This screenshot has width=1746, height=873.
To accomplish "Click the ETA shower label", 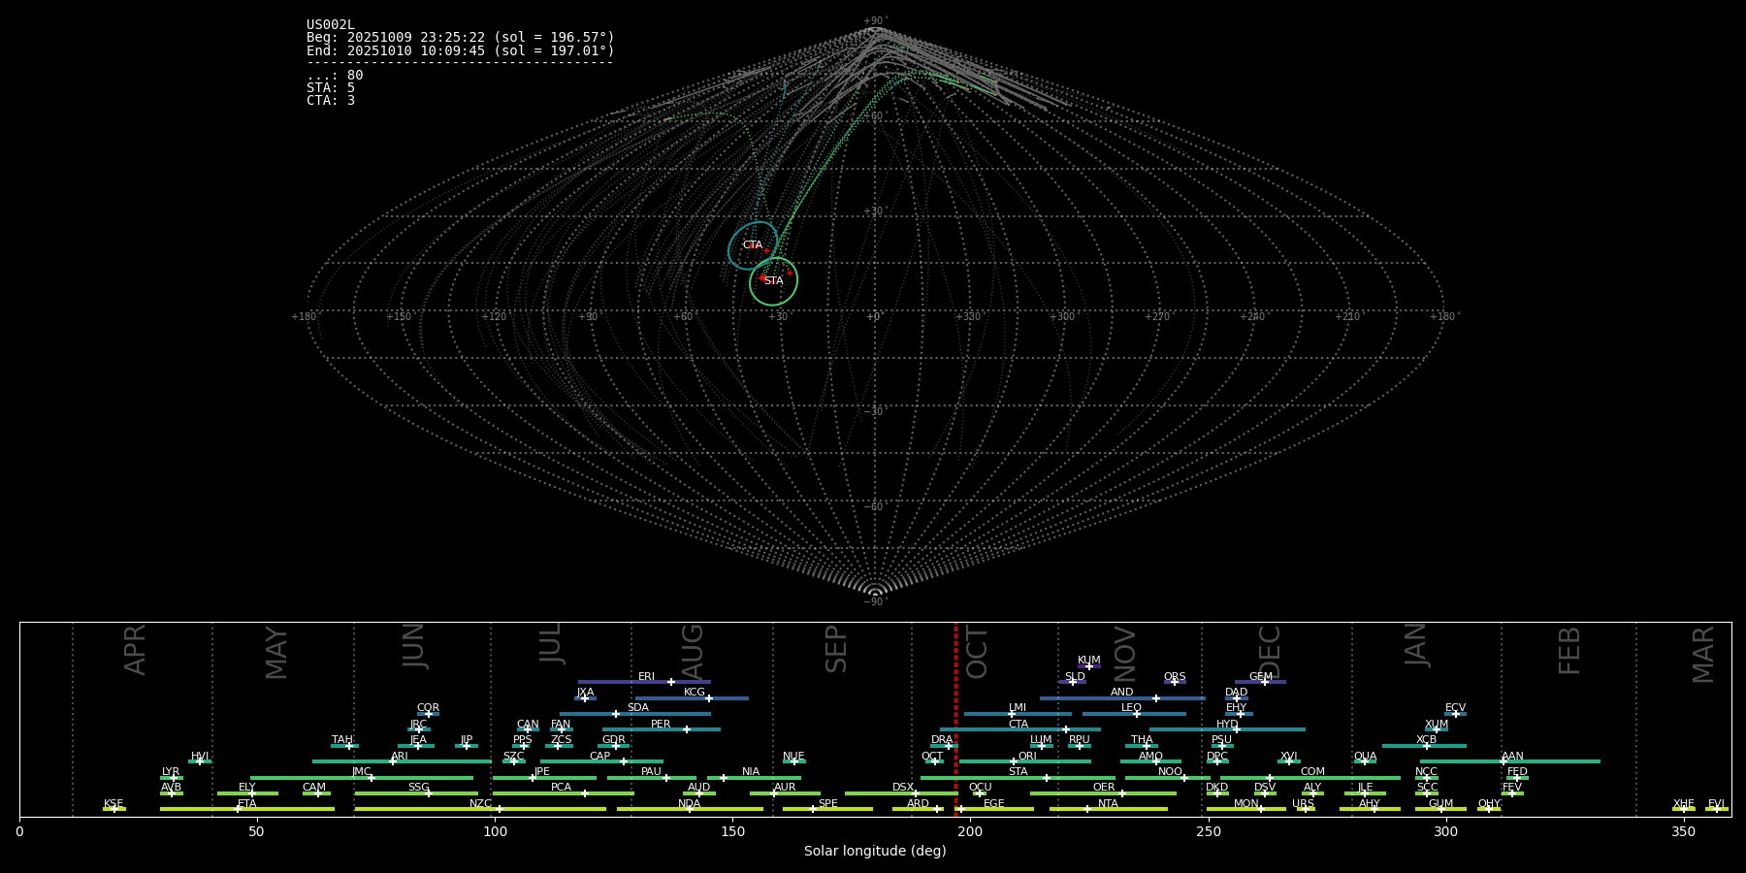I will 247,804.
